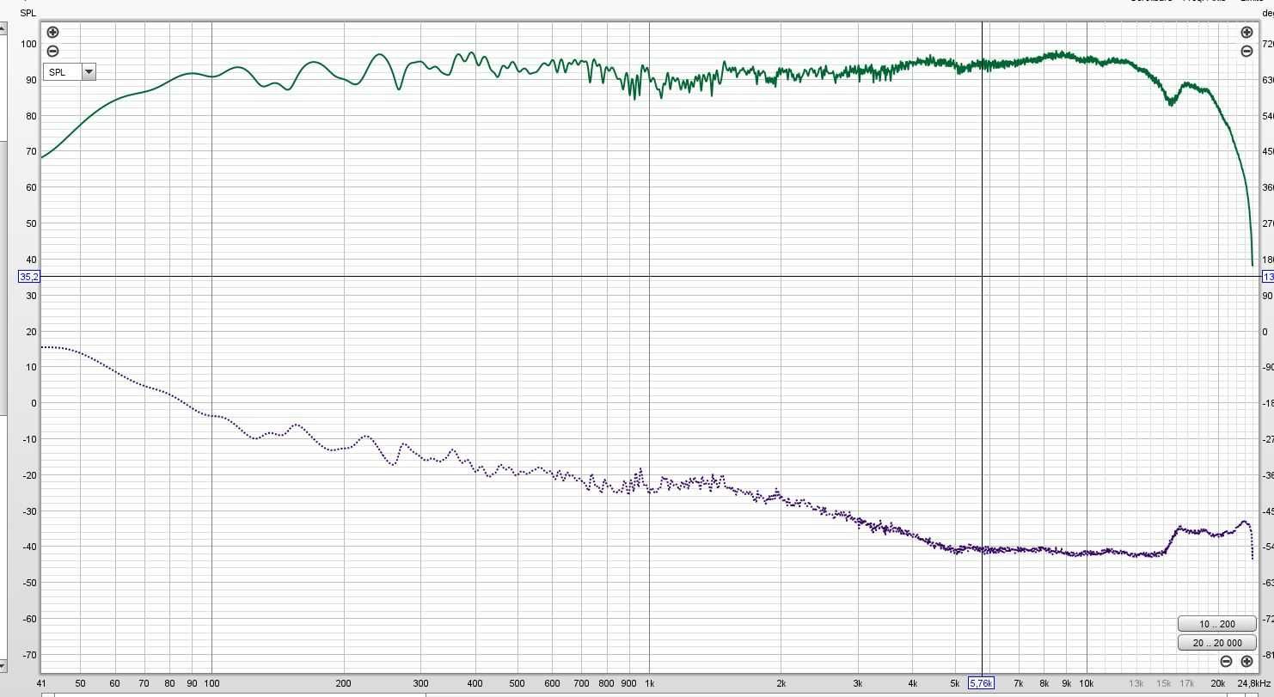Set frequency range to 20 .. 20 000
This screenshot has height=697, width=1274.
click(1216, 643)
